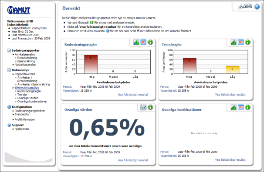Screen dimensions: 264x172
Task: Open the blue help icon at top right
Action: [x=257, y=7]
